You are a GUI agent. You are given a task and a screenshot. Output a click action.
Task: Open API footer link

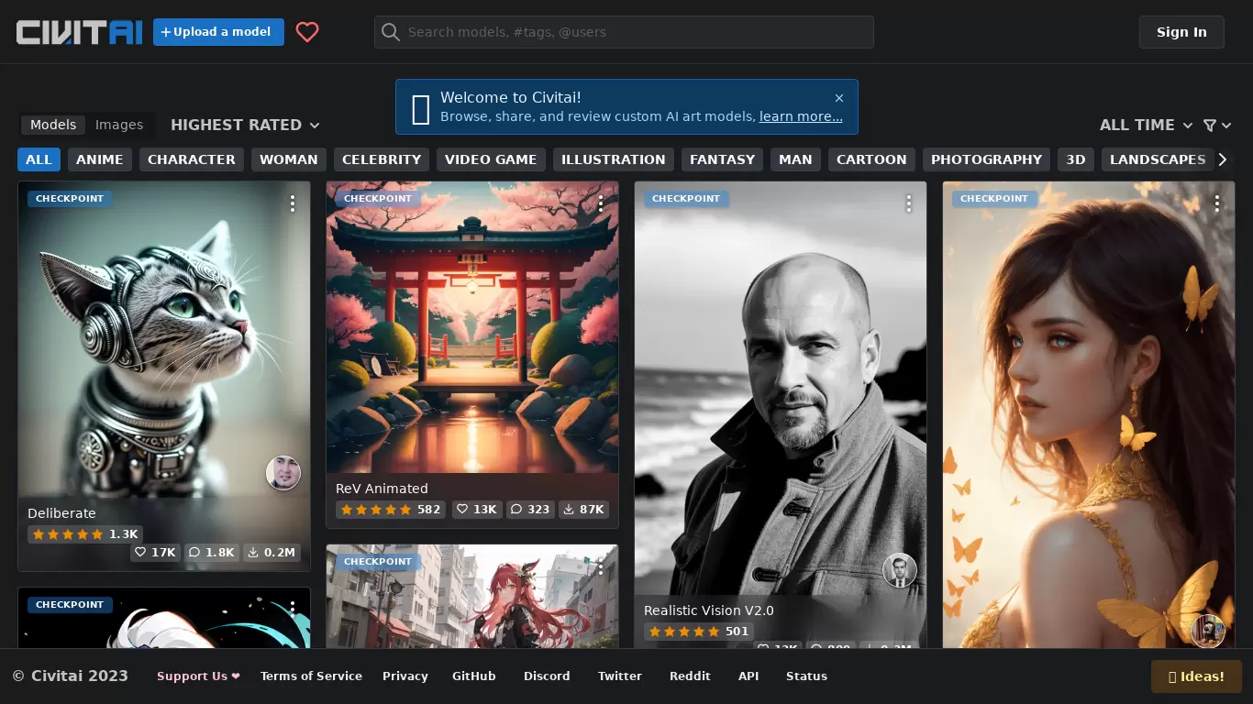tap(748, 676)
